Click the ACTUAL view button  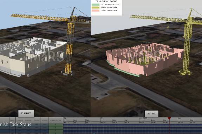pos(151,114)
